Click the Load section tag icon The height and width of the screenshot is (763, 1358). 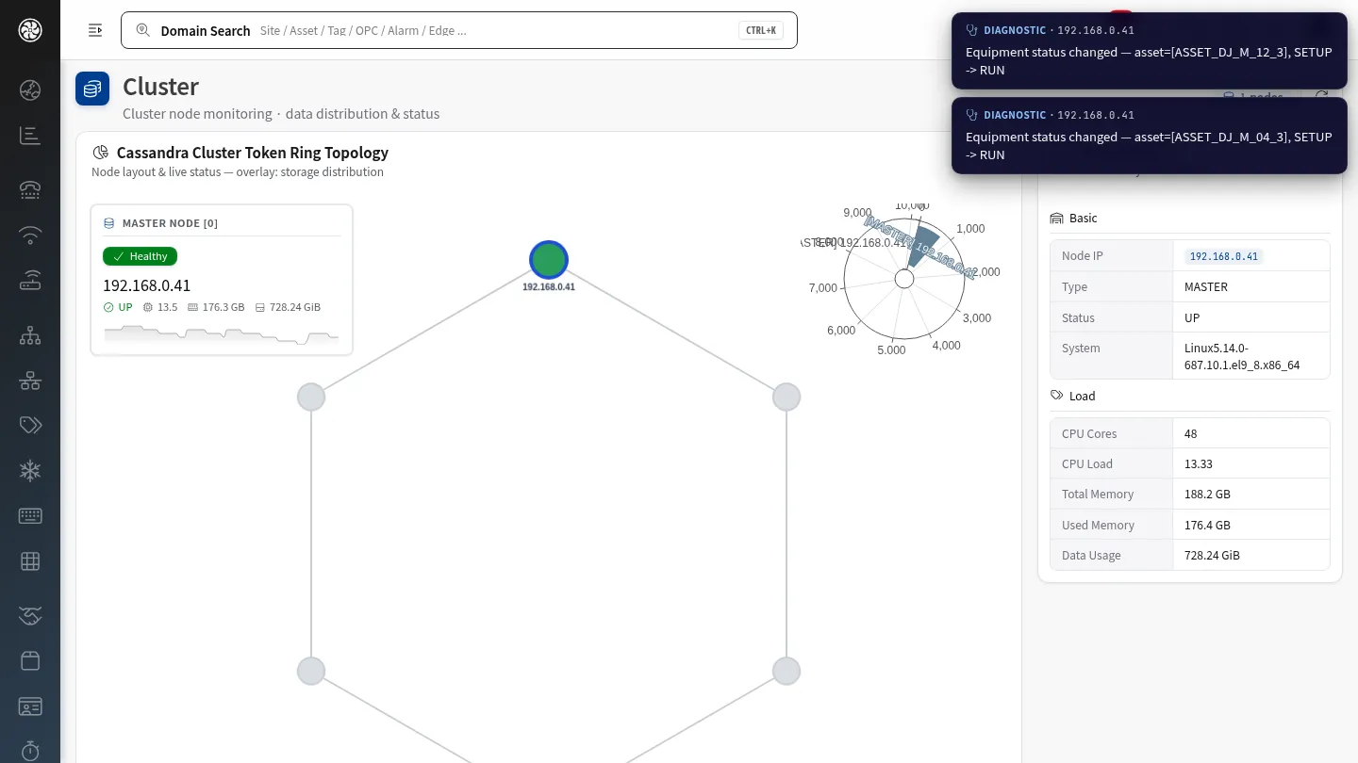click(1057, 396)
